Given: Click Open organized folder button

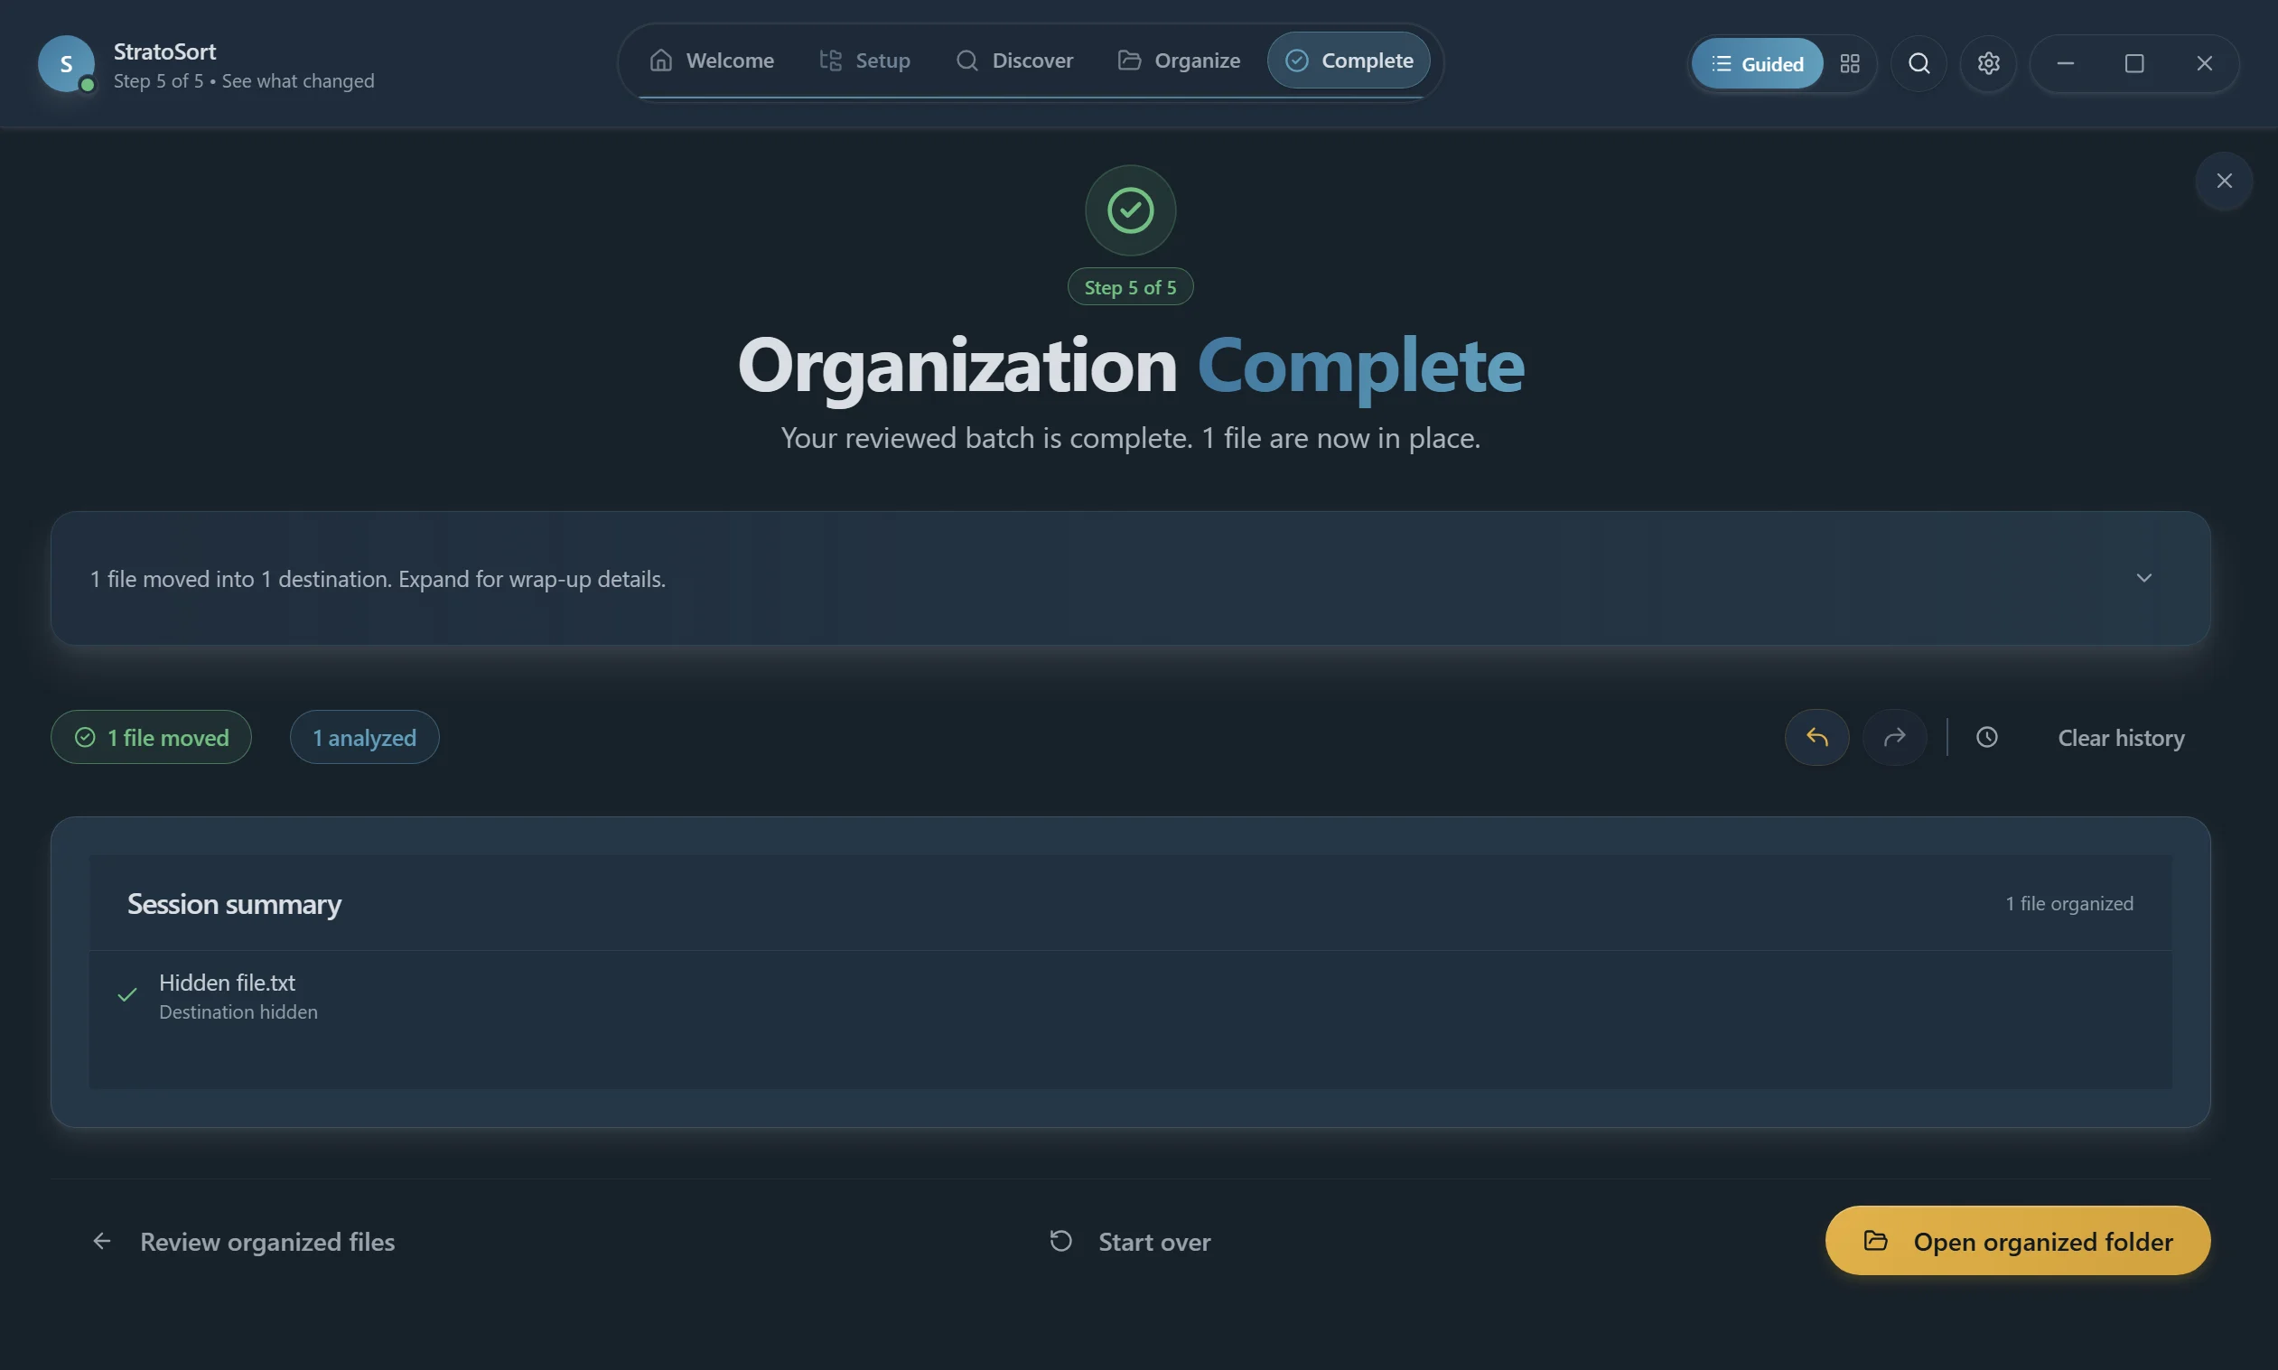Looking at the screenshot, I should 2017,1241.
